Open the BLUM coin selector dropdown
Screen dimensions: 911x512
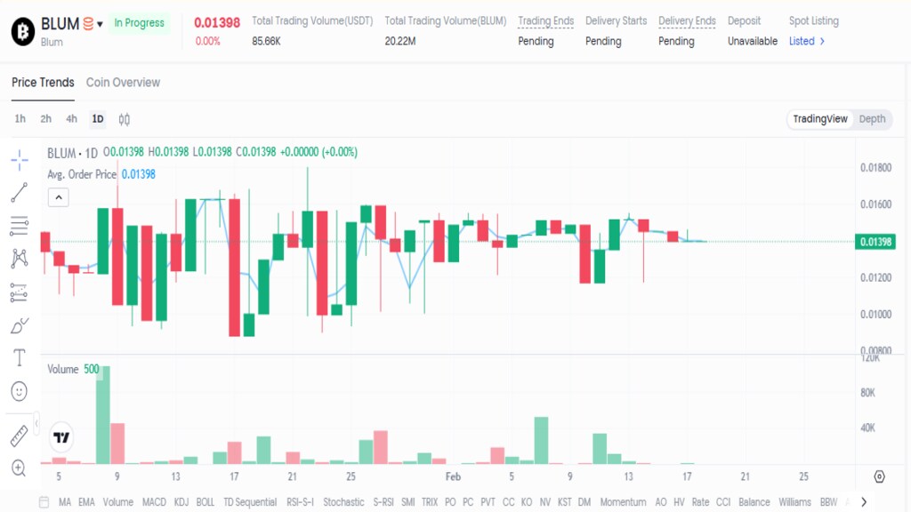click(x=100, y=24)
